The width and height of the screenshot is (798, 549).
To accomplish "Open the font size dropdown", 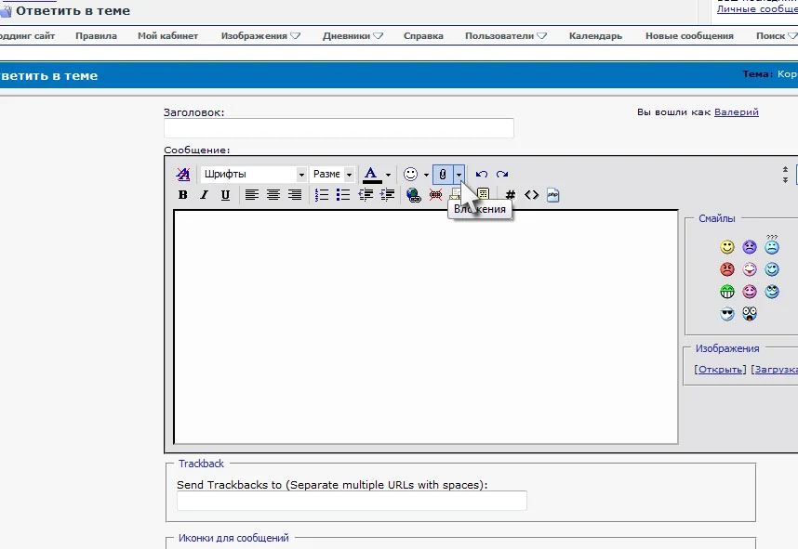I will click(332, 174).
